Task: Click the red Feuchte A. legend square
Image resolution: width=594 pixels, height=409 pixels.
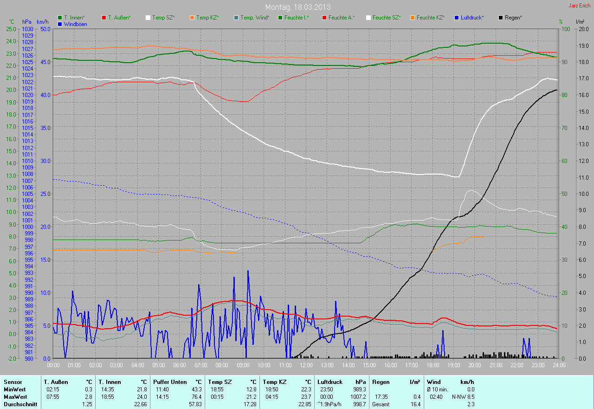Action: [324, 18]
